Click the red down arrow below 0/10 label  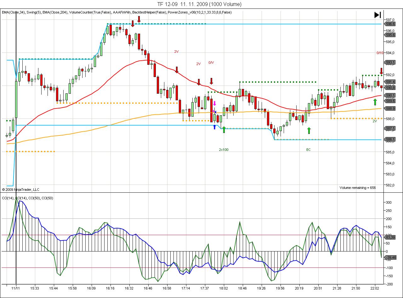point(381,71)
